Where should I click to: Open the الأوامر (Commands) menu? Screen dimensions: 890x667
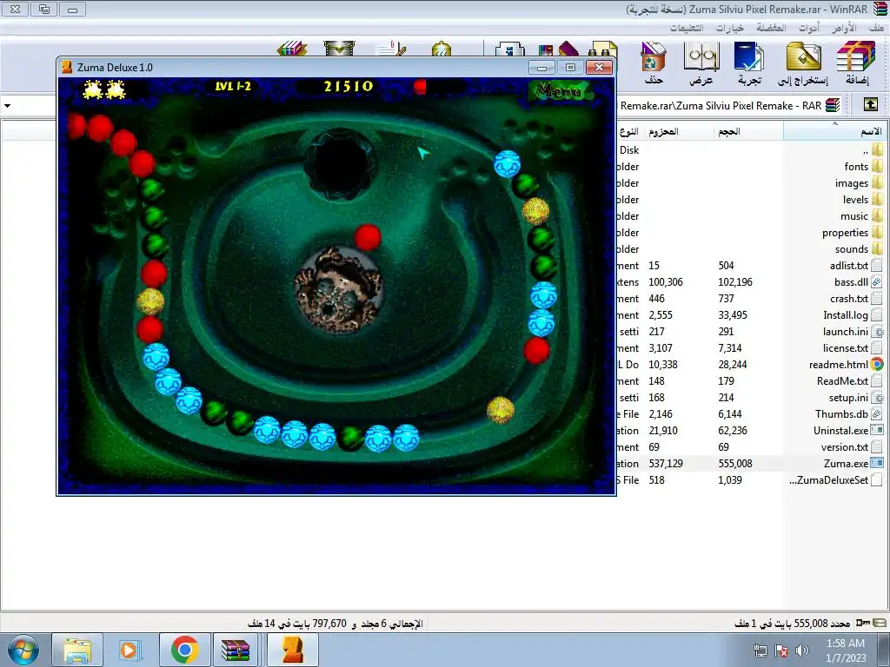click(x=845, y=28)
